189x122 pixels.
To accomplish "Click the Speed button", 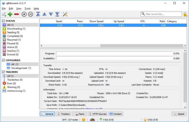I will [x=179, y=114].
